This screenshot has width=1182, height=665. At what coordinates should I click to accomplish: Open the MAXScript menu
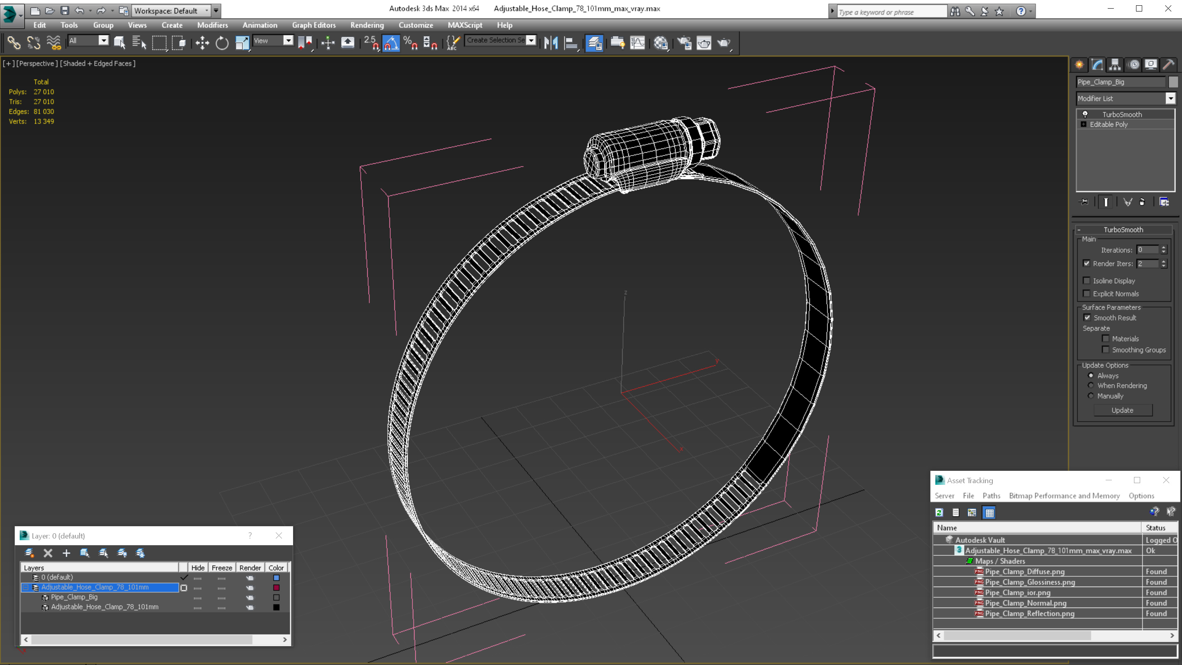point(465,25)
